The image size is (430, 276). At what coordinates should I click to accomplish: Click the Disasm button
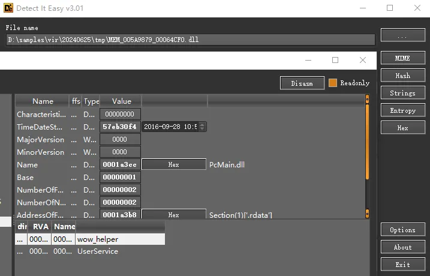[302, 83]
